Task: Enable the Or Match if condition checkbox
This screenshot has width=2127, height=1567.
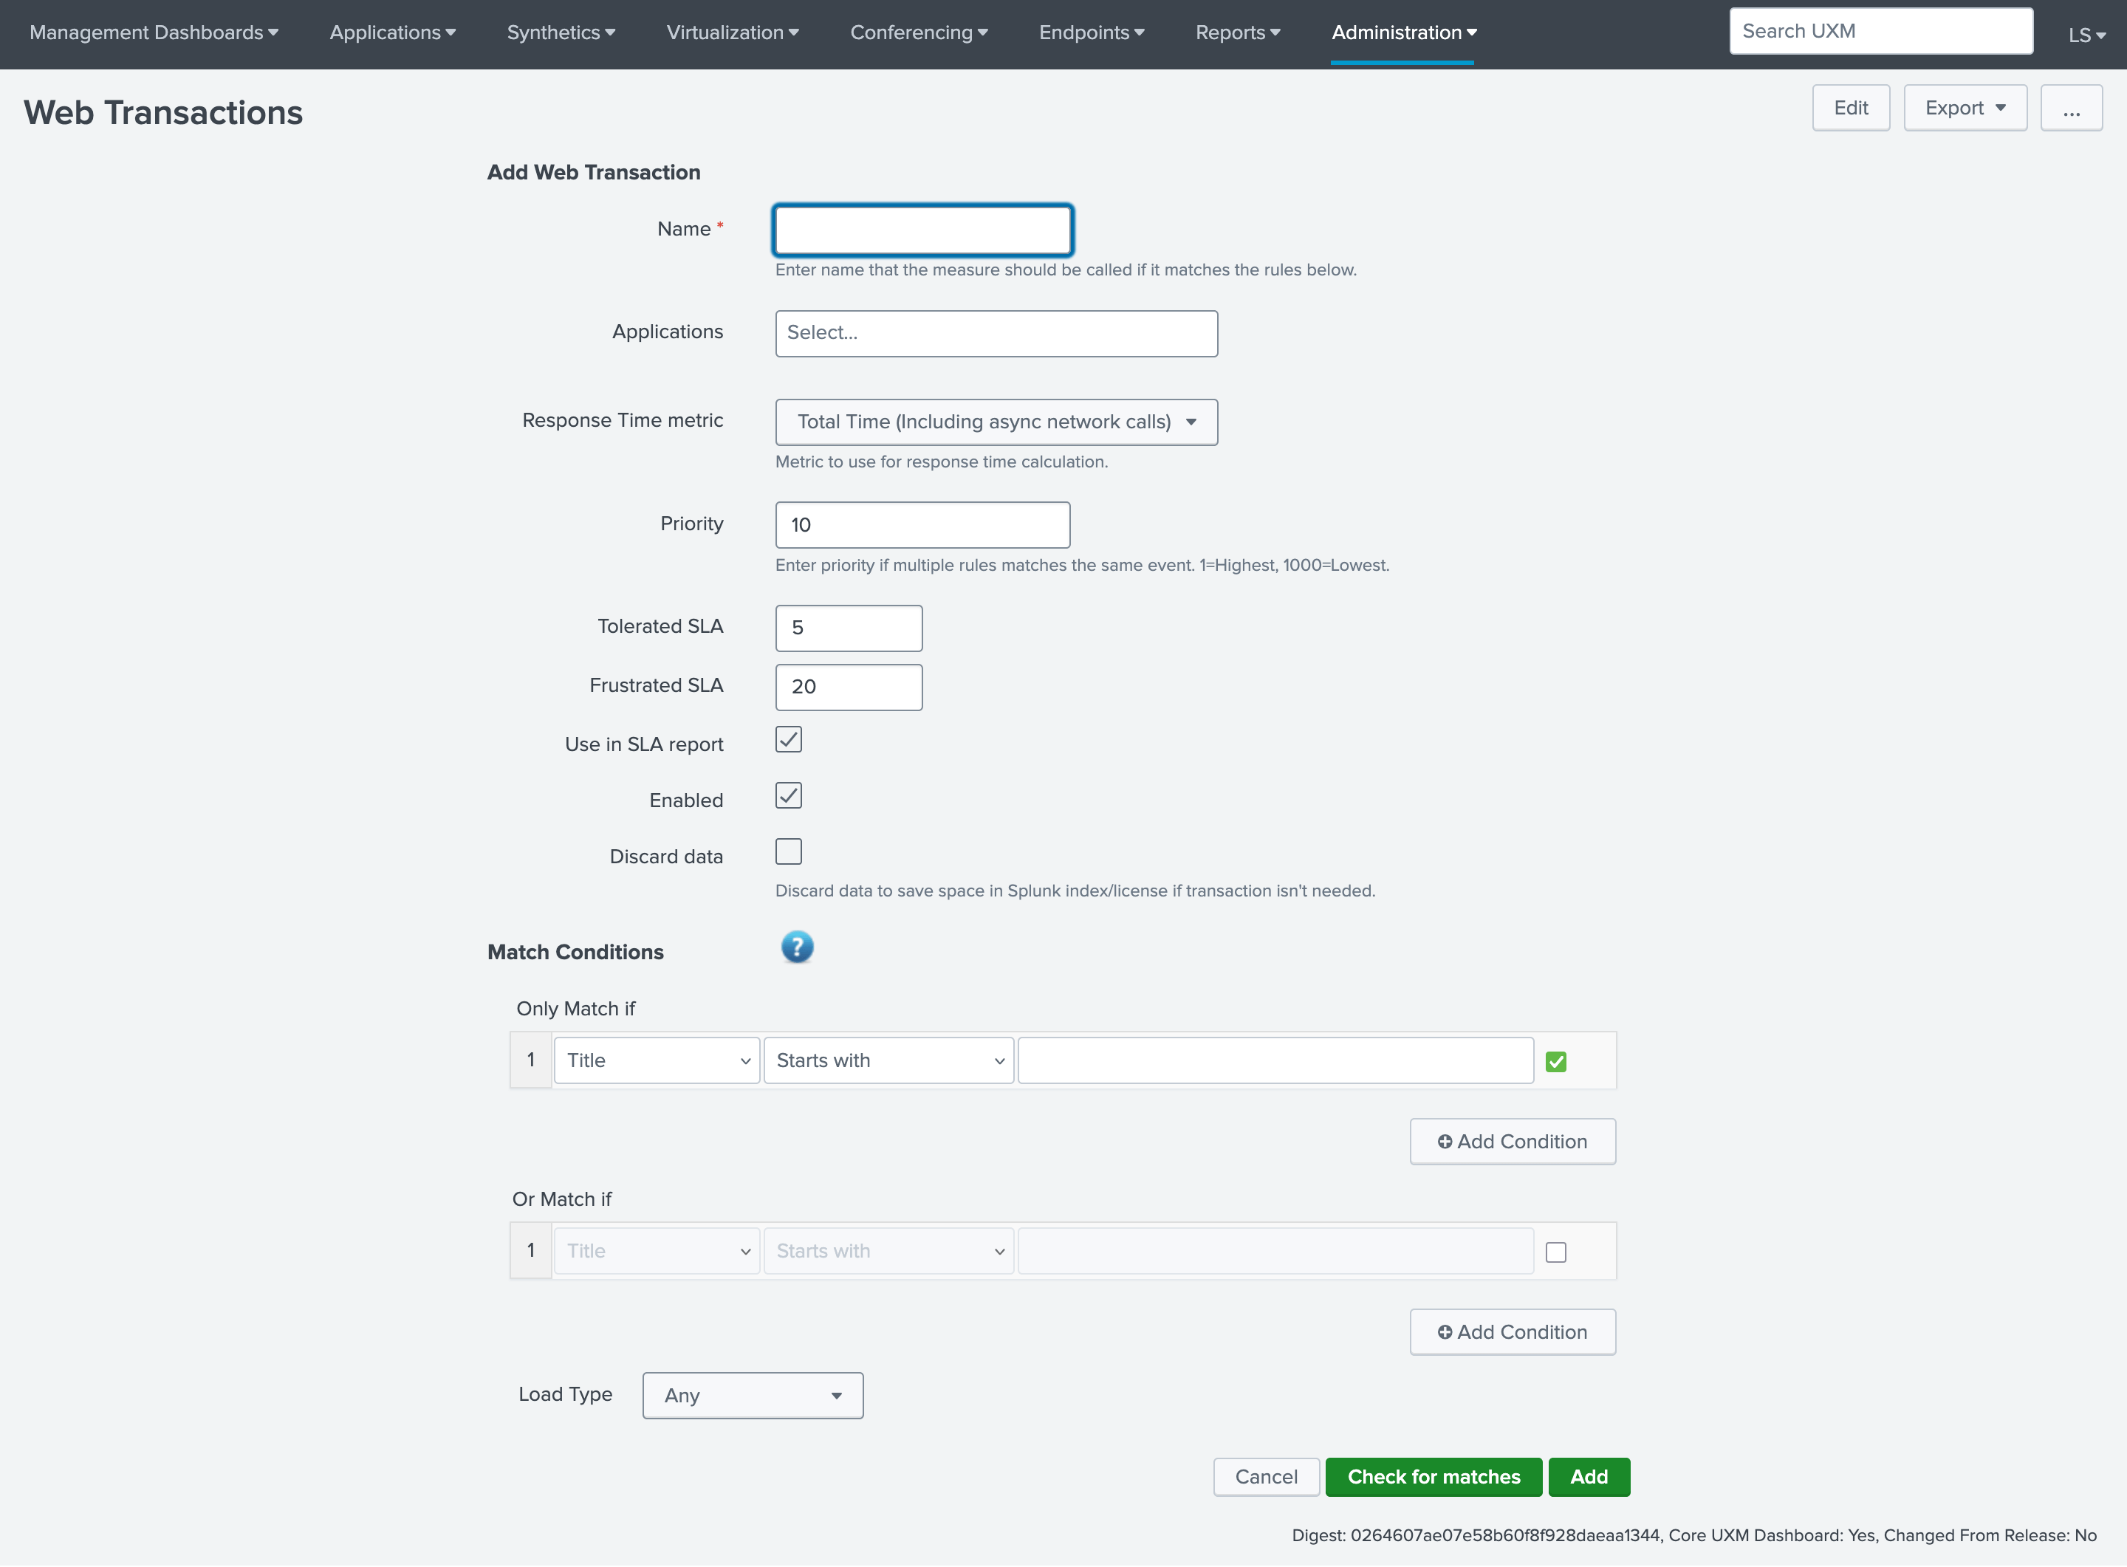Action: click(1556, 1252)
